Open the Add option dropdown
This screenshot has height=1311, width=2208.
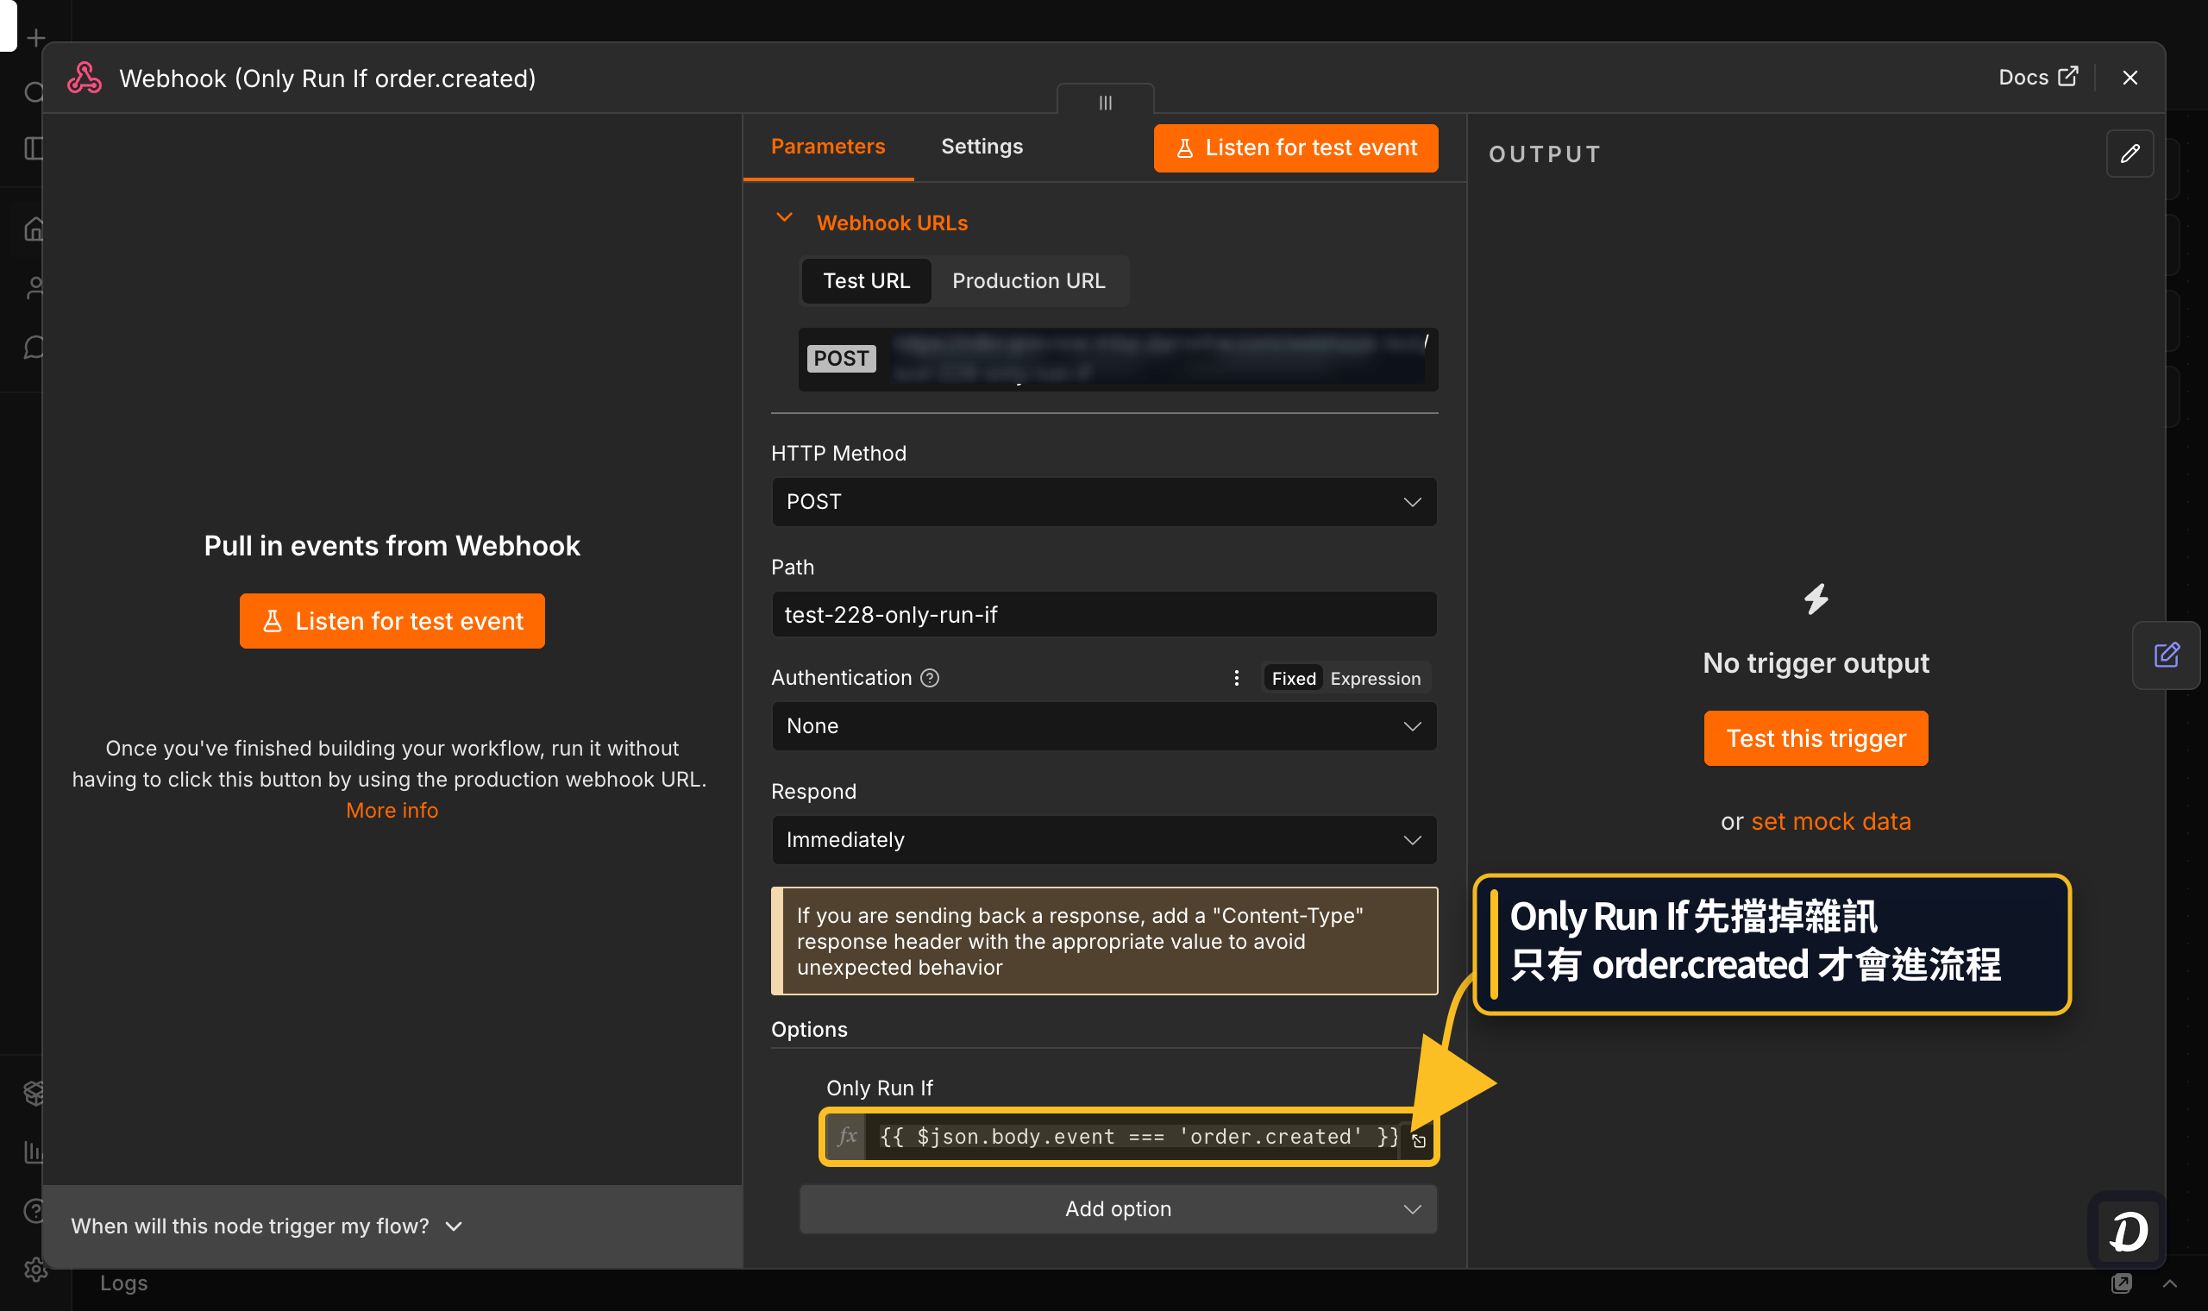click(x=1117, y=1208)
